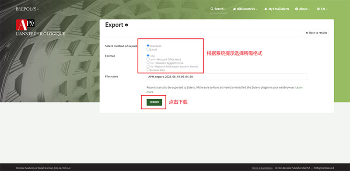The image size is (350, 171).
Task: Select the .ris Research Information Systems format
Action: point(148,66)
